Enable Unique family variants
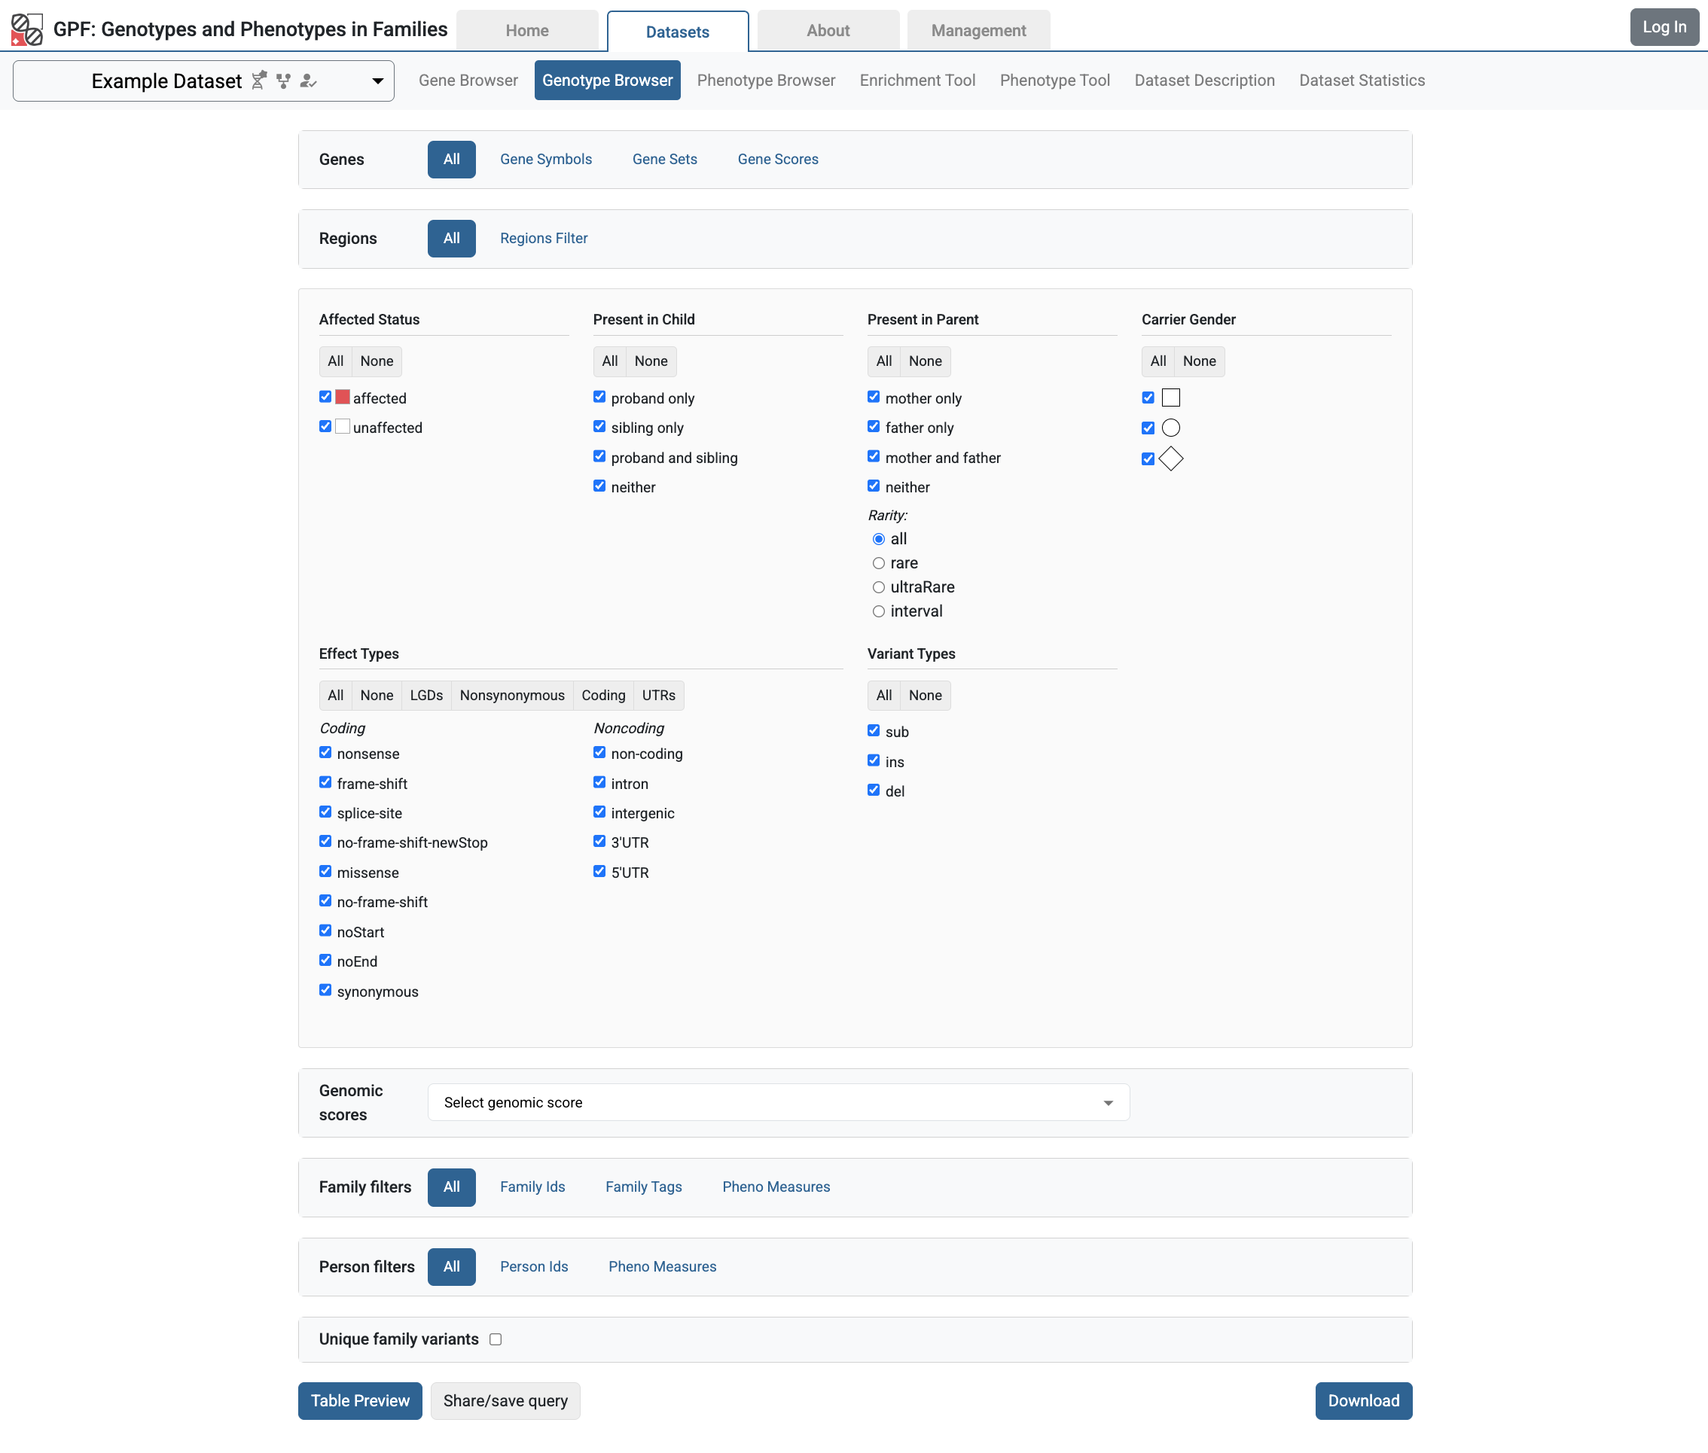Screen dimensions: 1708x1453 (x=496, y=1339)
